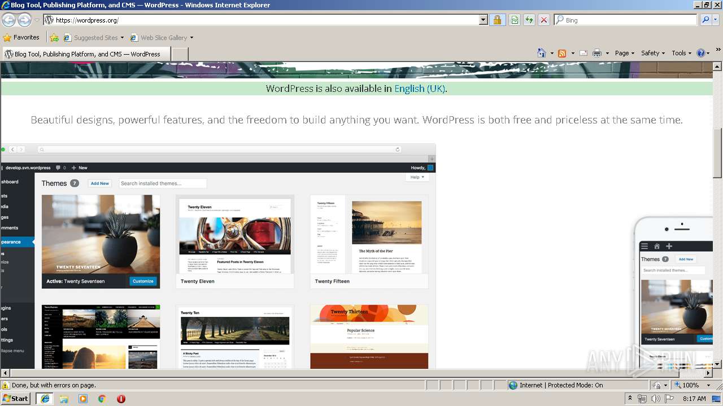Click the Internet zone globe icon
The height and width of the screenshot is (406, 723).
point(513,385)
